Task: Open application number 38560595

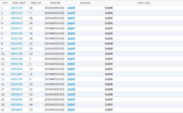Action: pyautogui.click(x=17, y=100)
